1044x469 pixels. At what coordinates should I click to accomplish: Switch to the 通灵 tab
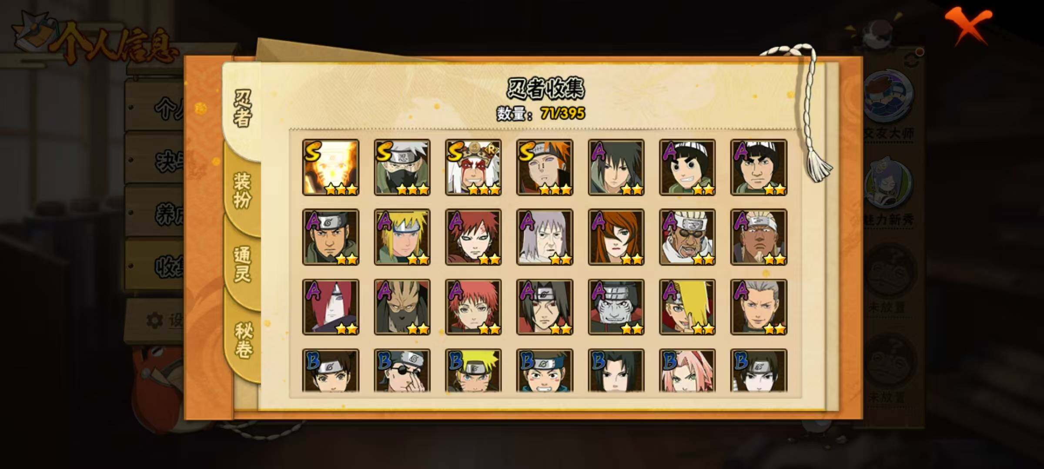coord(243,264)
